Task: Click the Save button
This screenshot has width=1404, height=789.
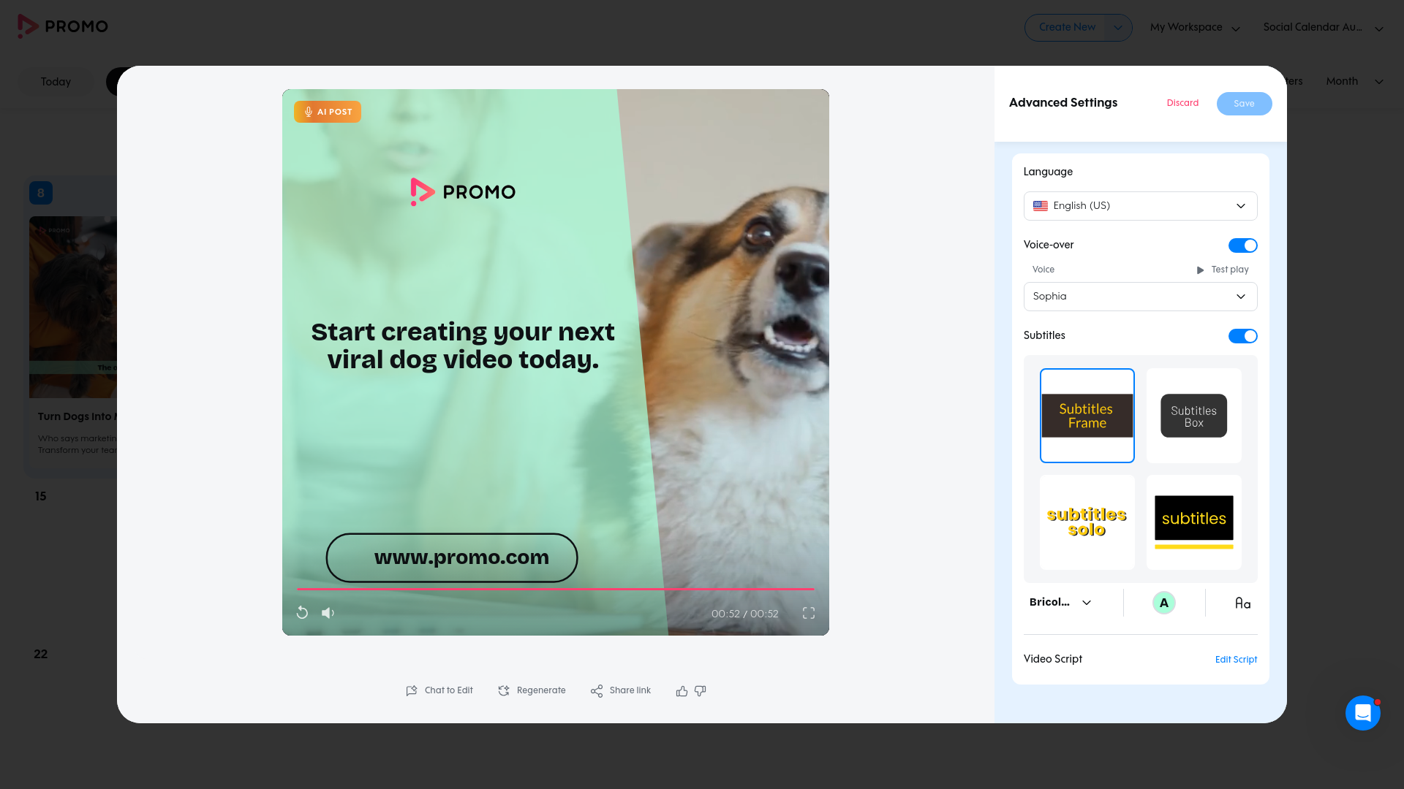Action: point(1244,104)
